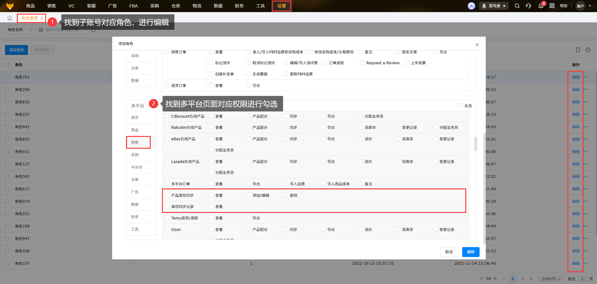Close the Add Role dialog with X

[477, 45]
